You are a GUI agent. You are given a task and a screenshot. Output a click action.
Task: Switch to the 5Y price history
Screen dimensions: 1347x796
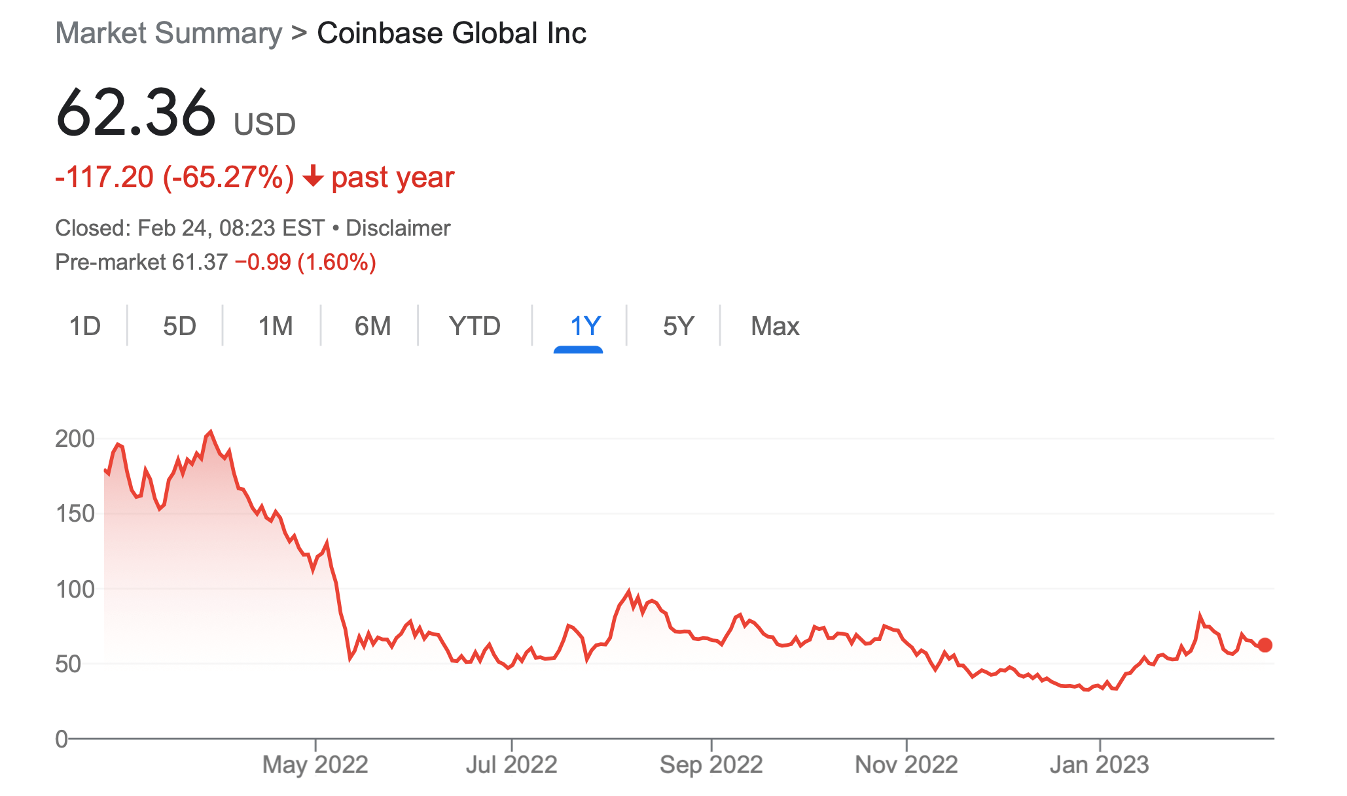click(x=678, y=326)
